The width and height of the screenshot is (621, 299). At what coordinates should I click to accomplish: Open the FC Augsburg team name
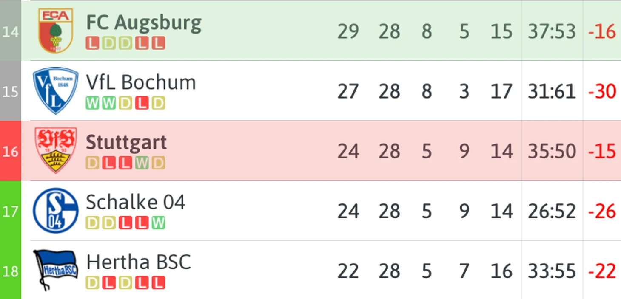144,23
